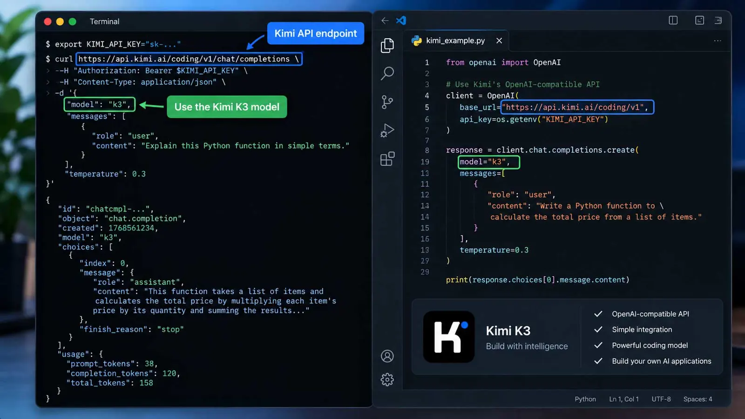Click the OpenAI-compatible API comment line
Image resolution: width=745 pixels, height=419 pixels.
point(522,84)
